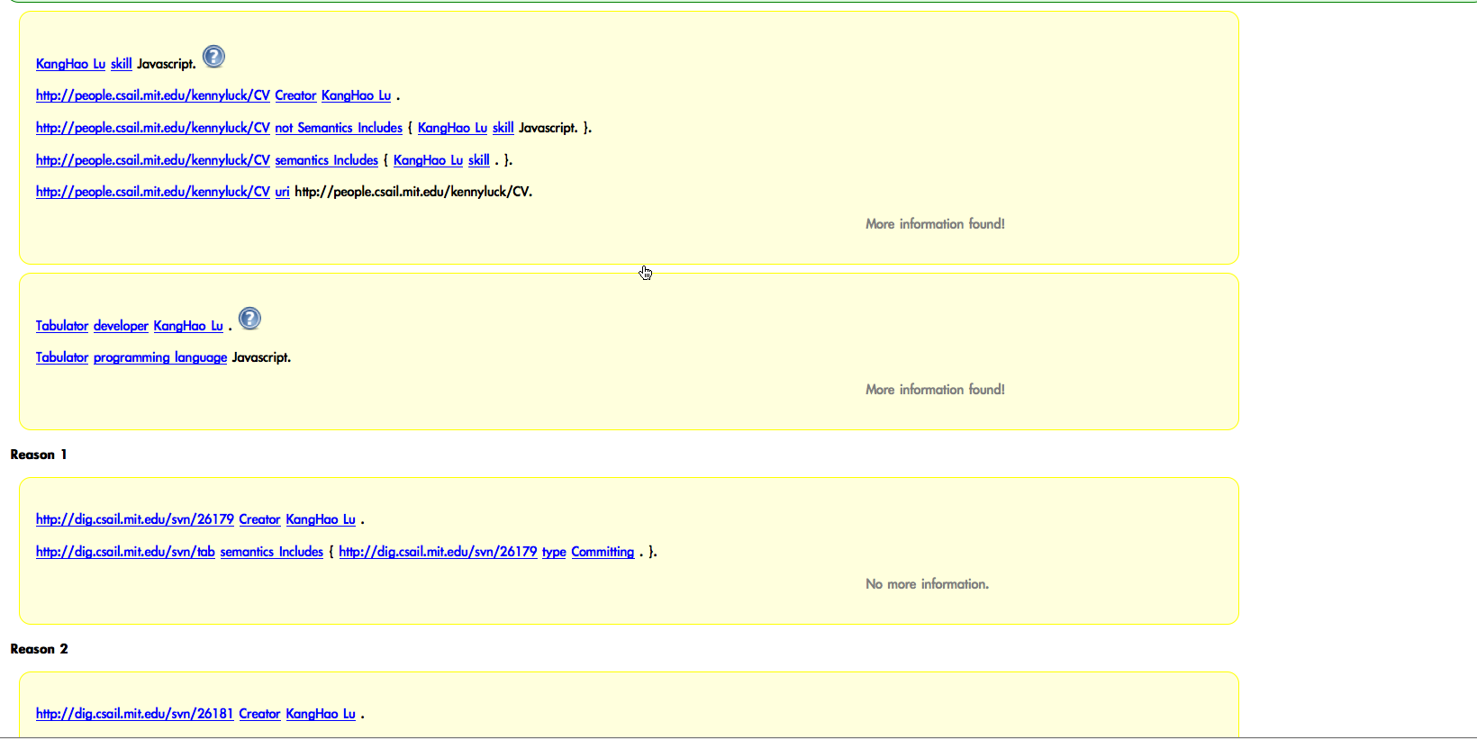Screen dimensions: 1477x739
Task: Open the dig.csail.mit.edu/svn/tab link
Action: pyautogui.click(x=125, y=552)
